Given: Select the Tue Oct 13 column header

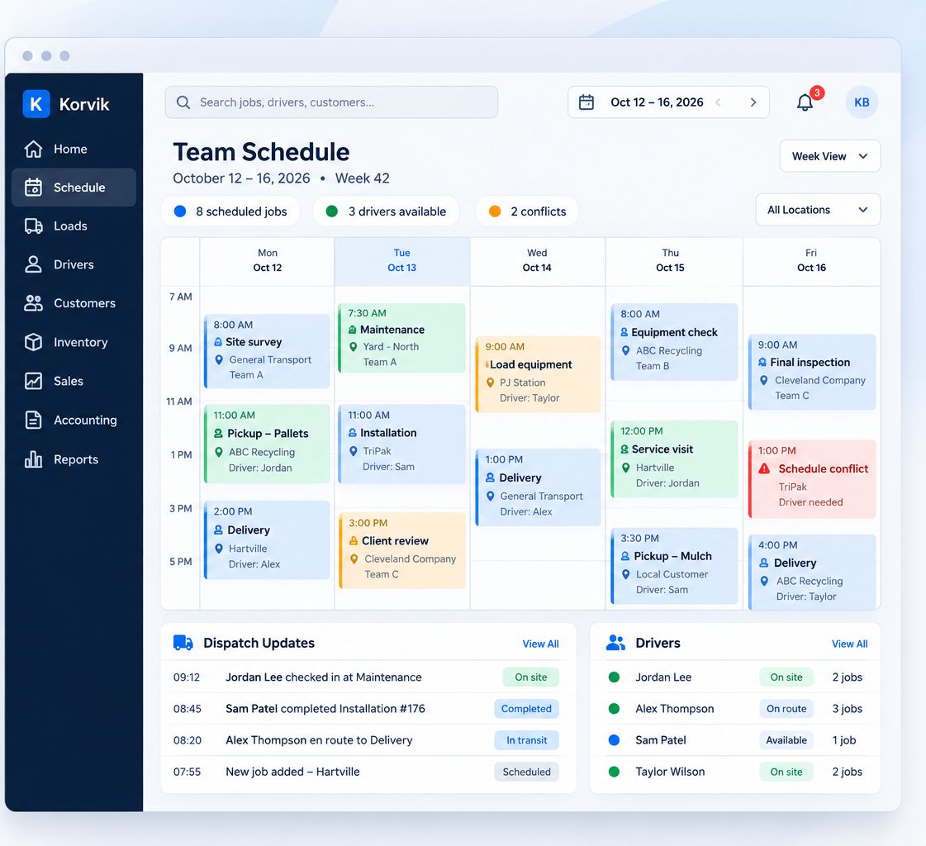Looking at the screenshot, I should click(402, 260).
